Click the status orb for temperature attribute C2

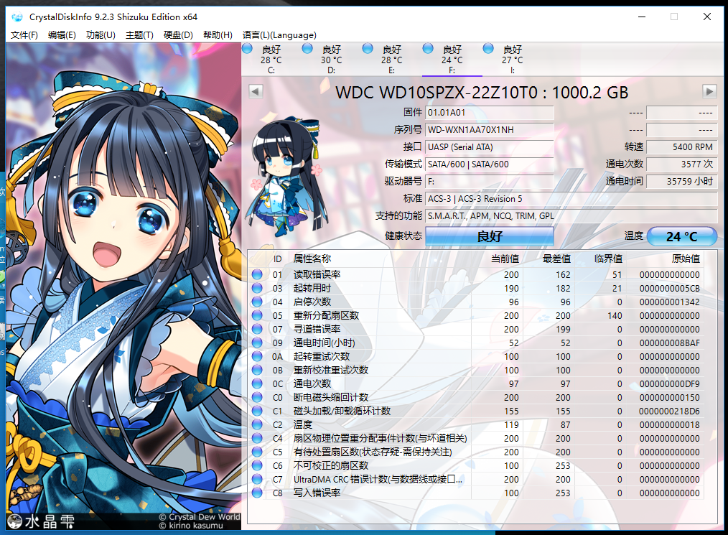tap(258, 424)
